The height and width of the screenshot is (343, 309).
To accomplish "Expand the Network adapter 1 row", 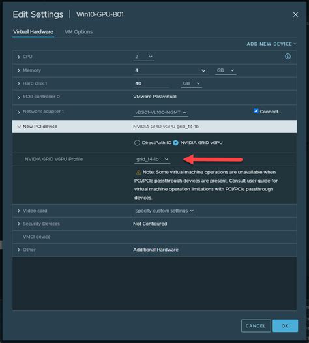I will 19,112.
